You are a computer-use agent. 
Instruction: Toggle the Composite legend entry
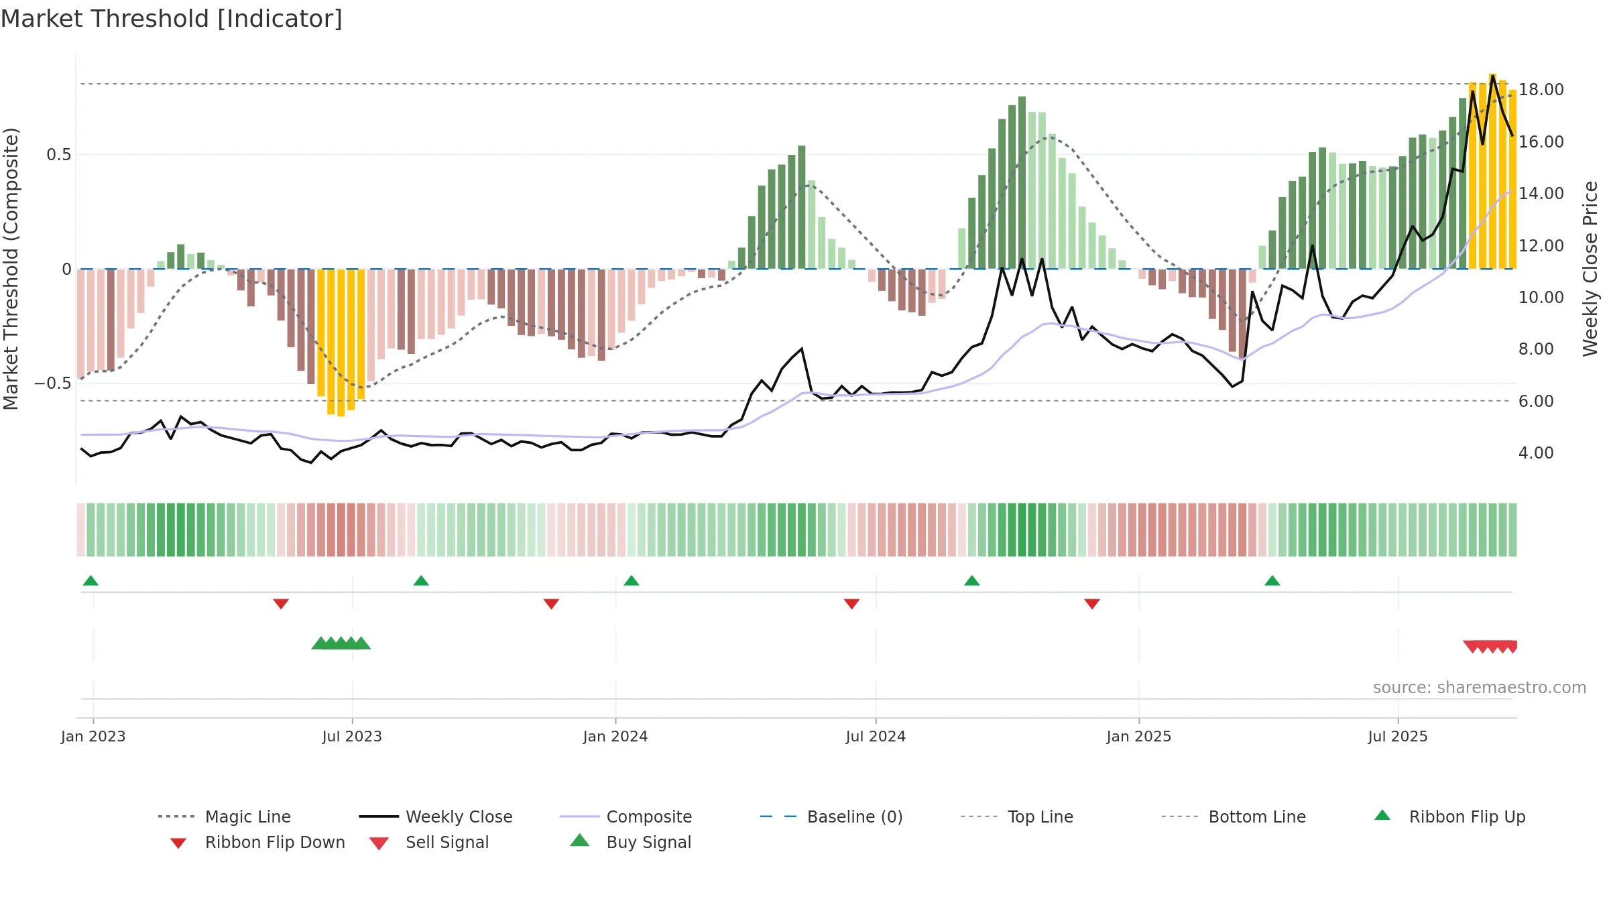626,817
